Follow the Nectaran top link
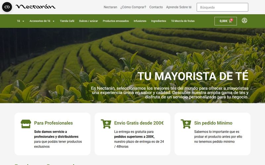Image resolution: width=265 pixels, height=165 pixels. pyautogui.click(x=110, y=7)
